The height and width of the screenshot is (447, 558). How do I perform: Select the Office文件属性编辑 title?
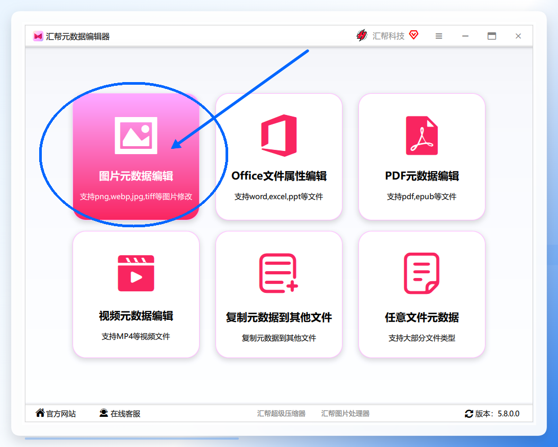tap(279, 176)
